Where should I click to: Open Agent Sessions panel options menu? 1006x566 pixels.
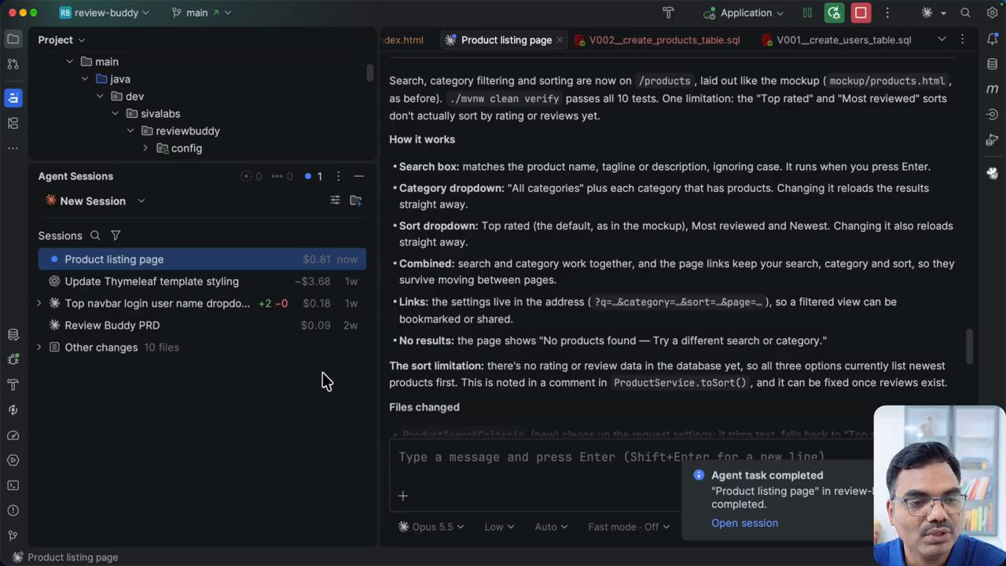click(338, 176)
